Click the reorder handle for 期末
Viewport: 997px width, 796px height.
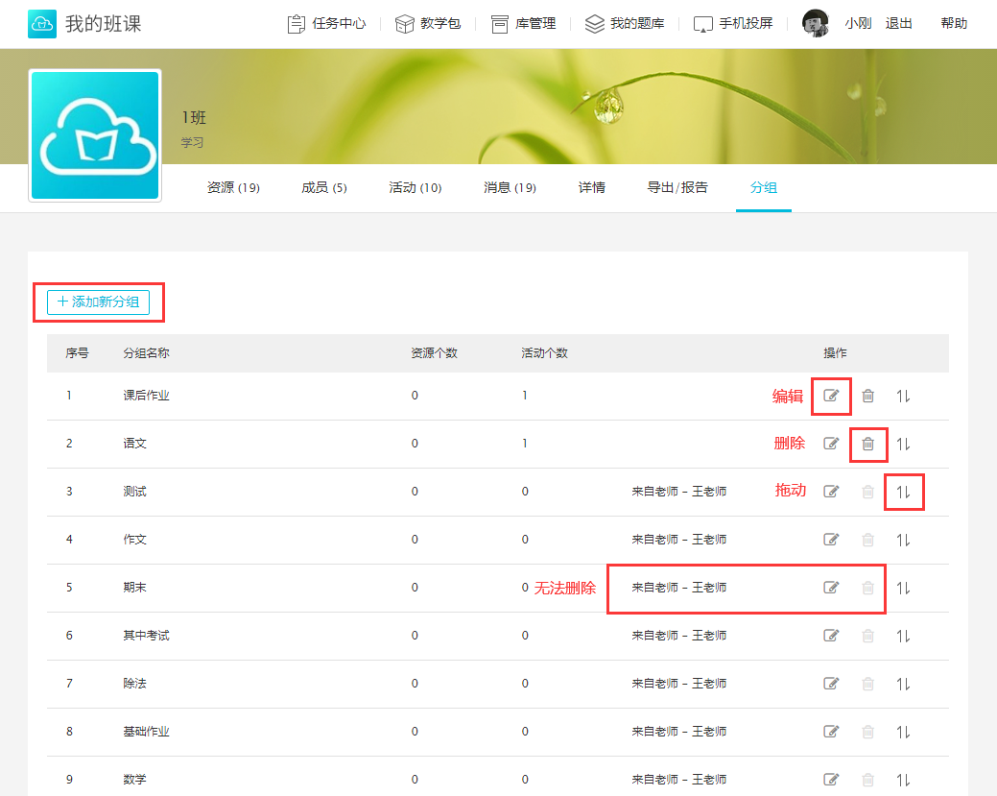904,588
